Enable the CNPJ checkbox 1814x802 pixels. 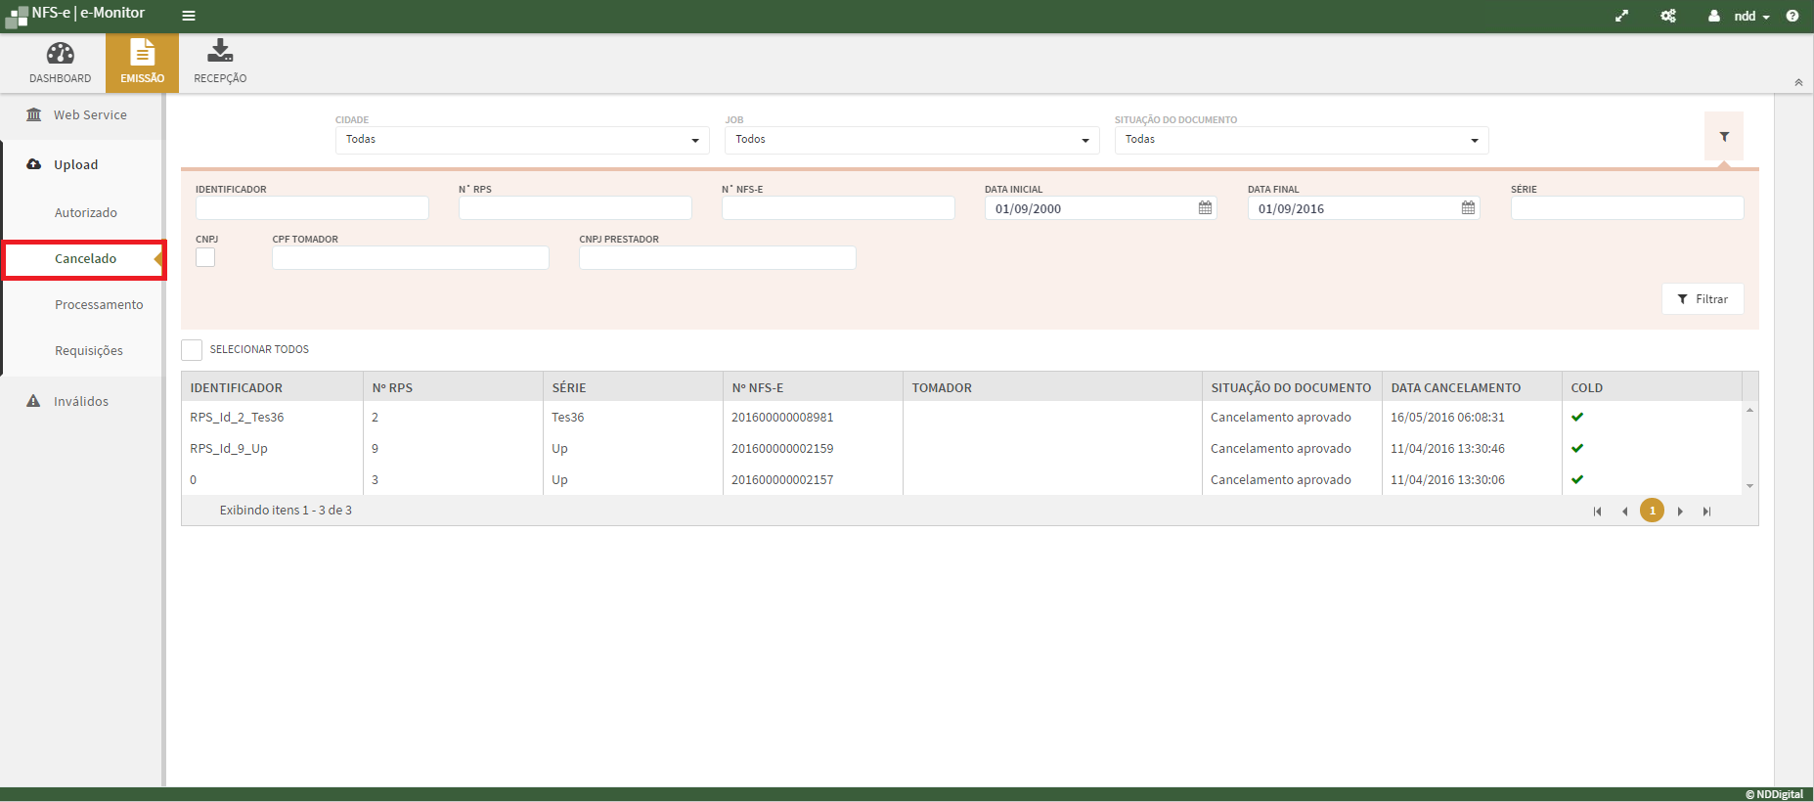point(205,257)
